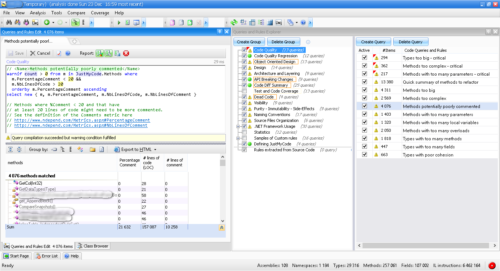Click the pink New document icon in toolbar
The height and width of the screenshot is (271, 500).
pos(172,23)
